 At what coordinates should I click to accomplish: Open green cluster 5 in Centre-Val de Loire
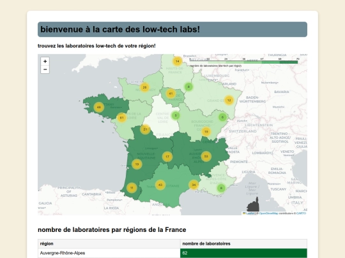[x=176, y=115]
